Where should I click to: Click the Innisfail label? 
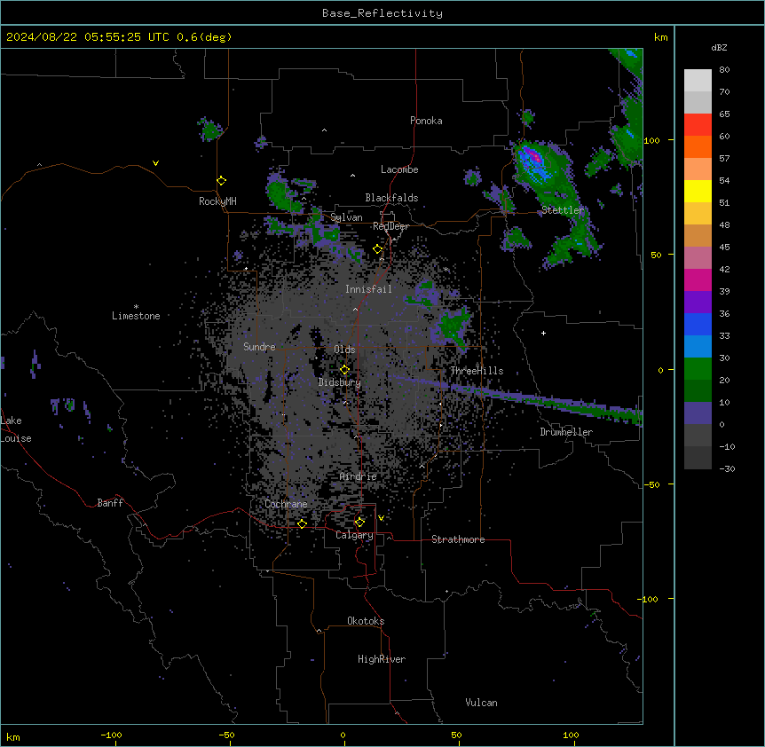pos(368,289)
